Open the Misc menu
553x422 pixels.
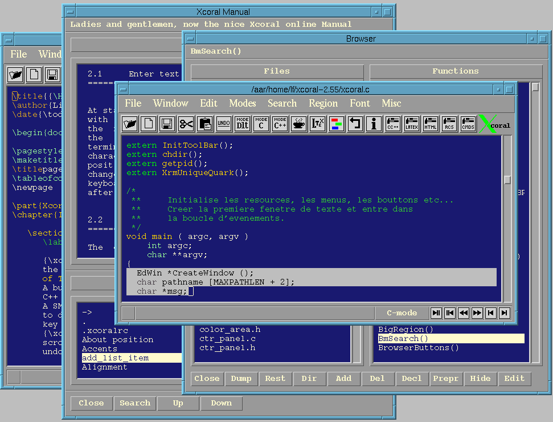point(391,103)
